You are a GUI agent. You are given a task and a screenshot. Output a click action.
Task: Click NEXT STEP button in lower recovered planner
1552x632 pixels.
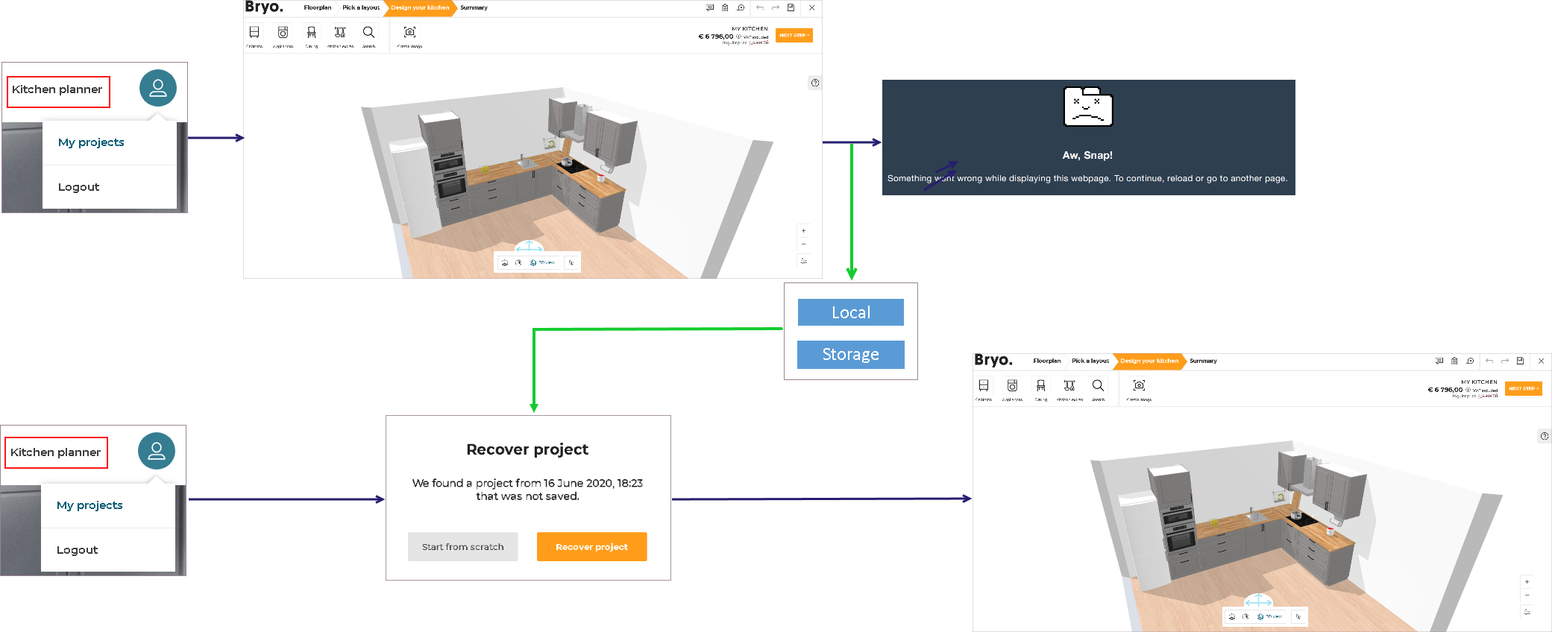tap(1524, 388)
